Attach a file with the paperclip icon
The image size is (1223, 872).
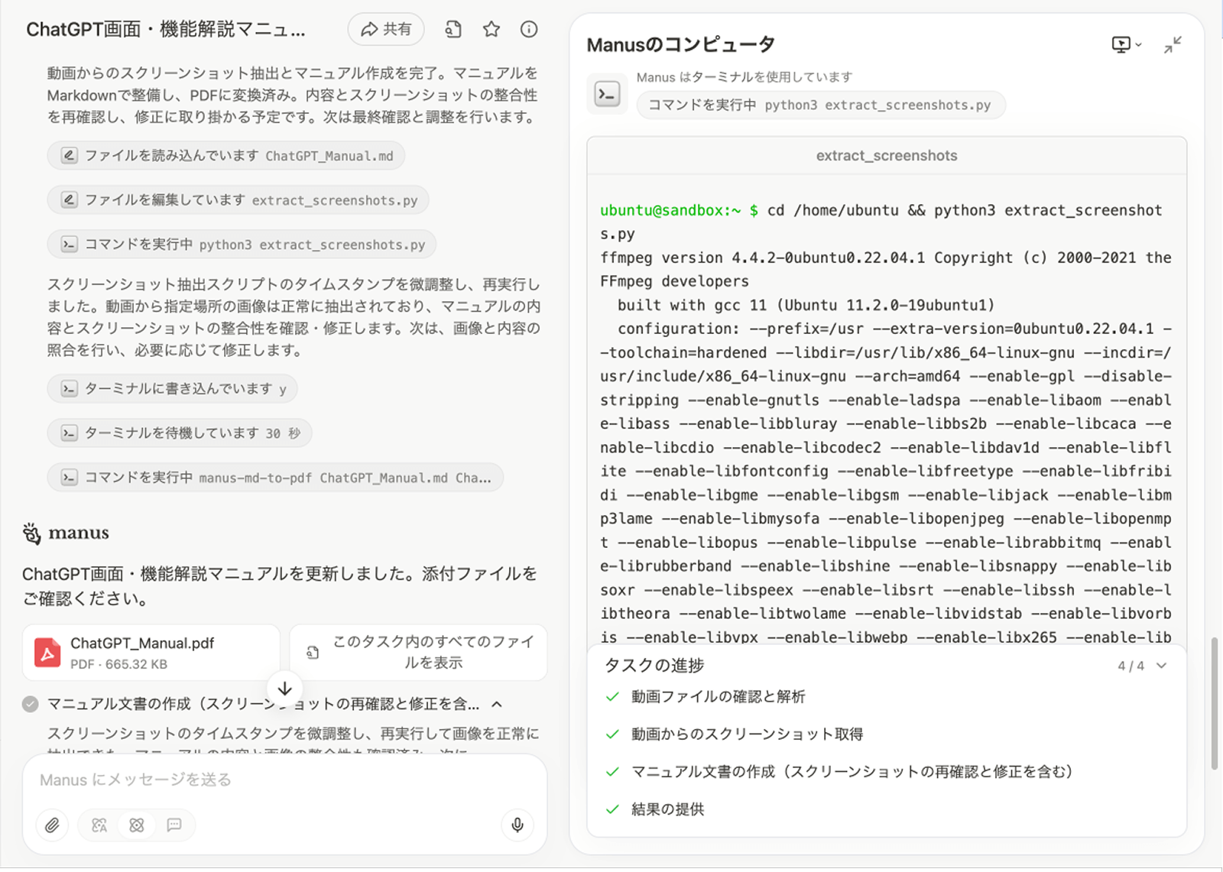[52, 825]
